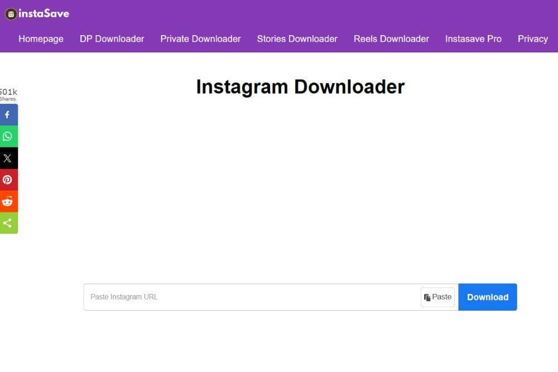Click the Download button
This screenshot has height=372, width=558.
tap(487, 297)
